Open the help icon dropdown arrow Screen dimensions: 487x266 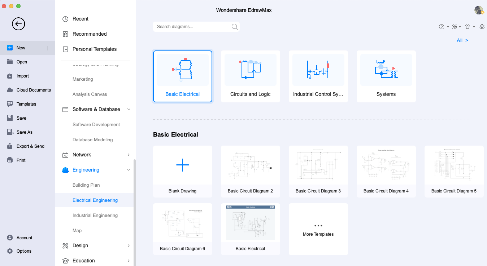point(448,27)
